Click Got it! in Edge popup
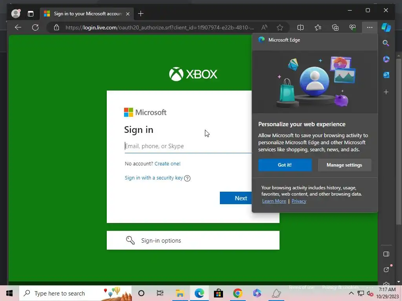 point(285,165)
